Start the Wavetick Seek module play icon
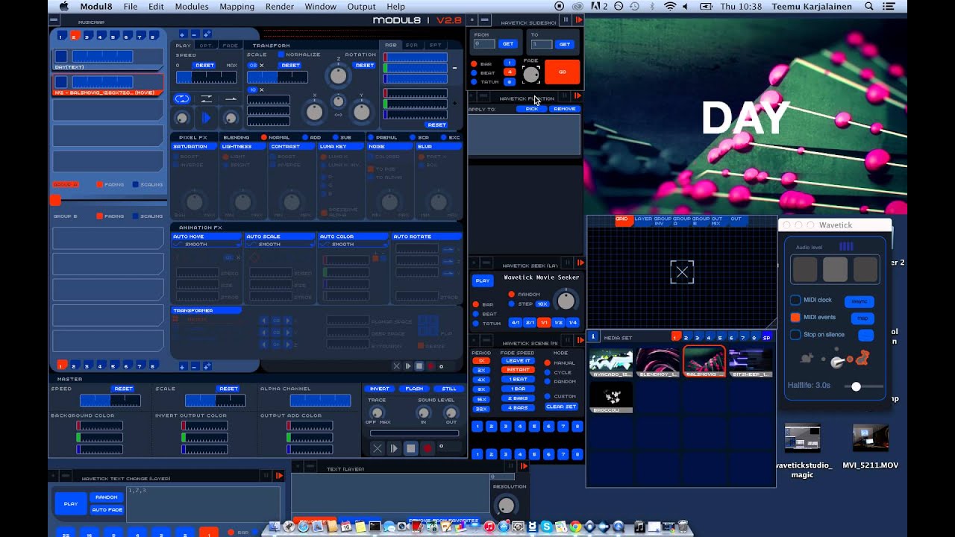The image size is (955, 537). (580, 263)
